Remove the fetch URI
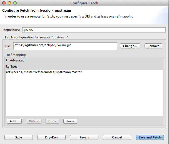Viewport: 169px width, 144px height. click(153, 46)
